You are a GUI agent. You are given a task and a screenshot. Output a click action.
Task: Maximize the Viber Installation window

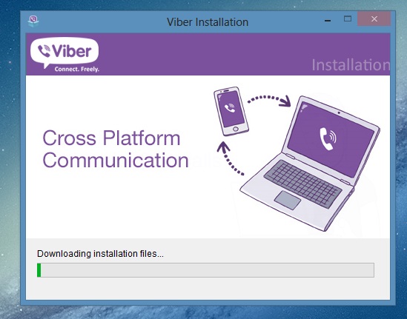(348, 19)
